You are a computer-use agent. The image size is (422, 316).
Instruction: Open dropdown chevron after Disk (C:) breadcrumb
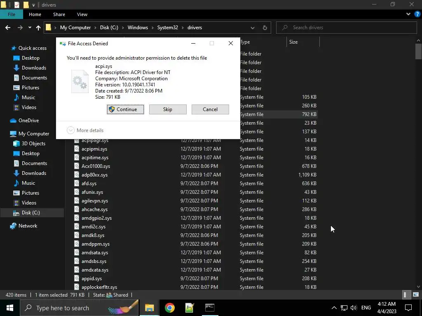click(123, 28)
